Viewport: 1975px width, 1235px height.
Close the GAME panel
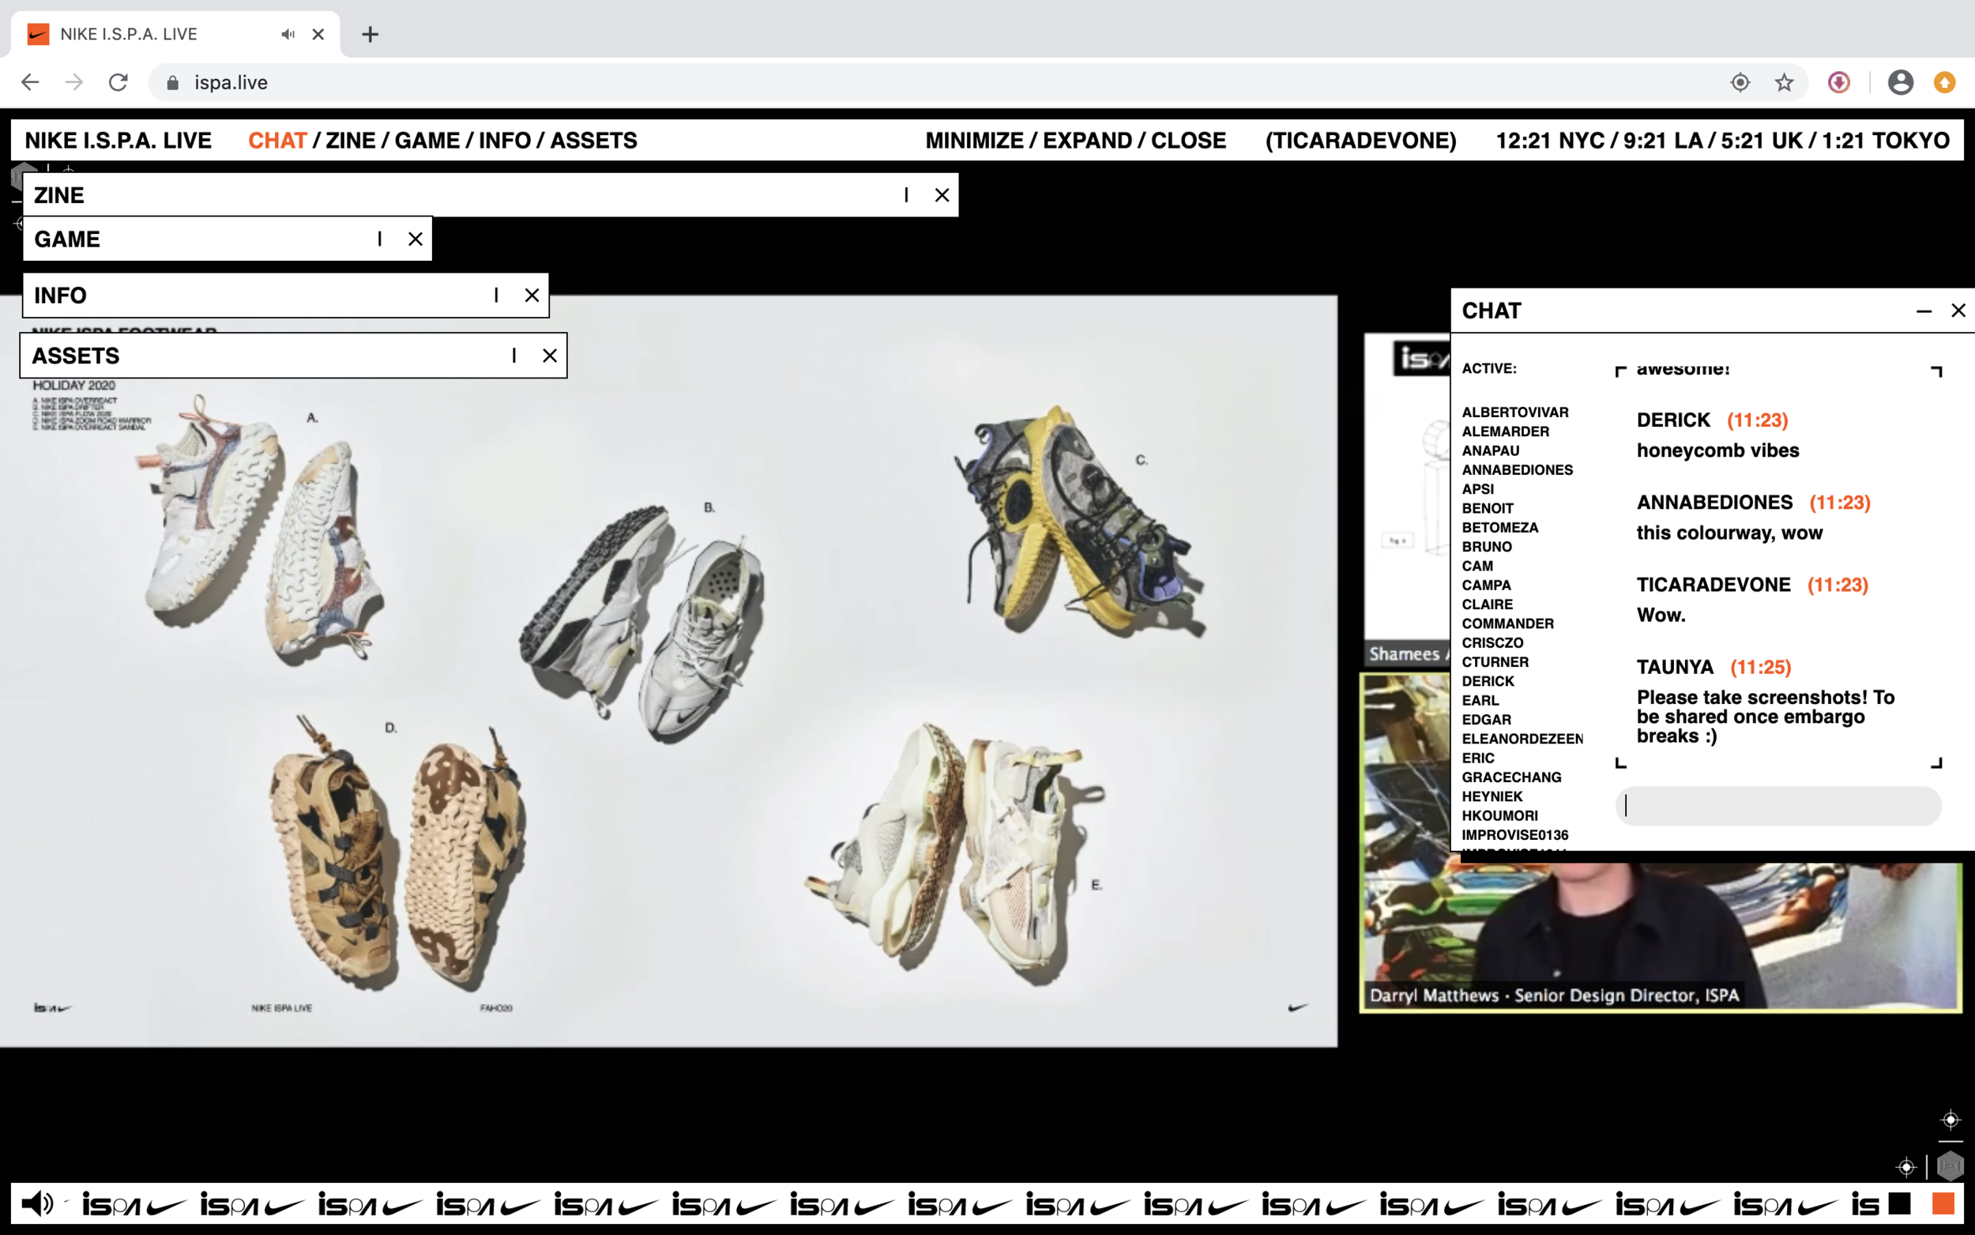[416, 239]
